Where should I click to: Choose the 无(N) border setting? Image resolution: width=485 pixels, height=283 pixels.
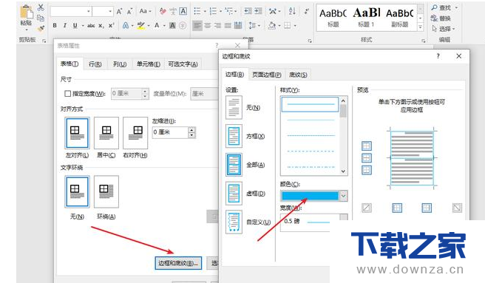[x=234, y=108]
